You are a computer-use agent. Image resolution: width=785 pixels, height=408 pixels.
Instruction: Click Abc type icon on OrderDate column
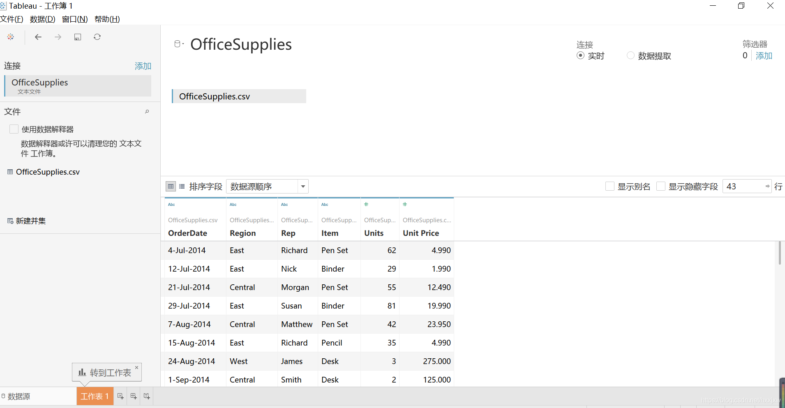171,205
